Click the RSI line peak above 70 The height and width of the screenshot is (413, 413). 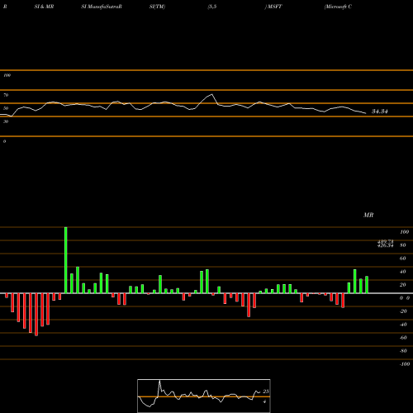coord(211,95)
